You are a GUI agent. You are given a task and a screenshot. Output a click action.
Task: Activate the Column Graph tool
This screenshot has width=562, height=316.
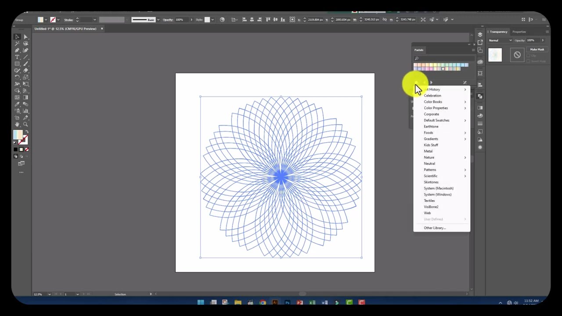25,111
